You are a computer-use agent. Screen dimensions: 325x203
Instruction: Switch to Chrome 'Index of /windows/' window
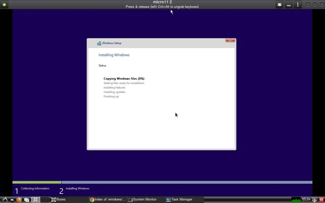pyautogui.click(x=108, y=199)
